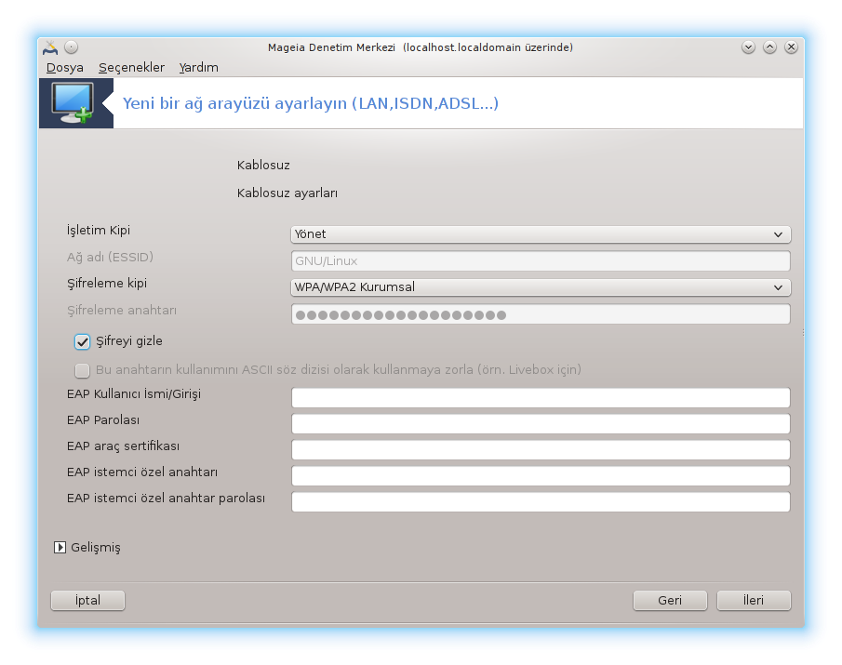Maximize the Mageia Denetim Merkezi window
The width and height of the screenshot is (842, 665).
click(x=769, y=47)
